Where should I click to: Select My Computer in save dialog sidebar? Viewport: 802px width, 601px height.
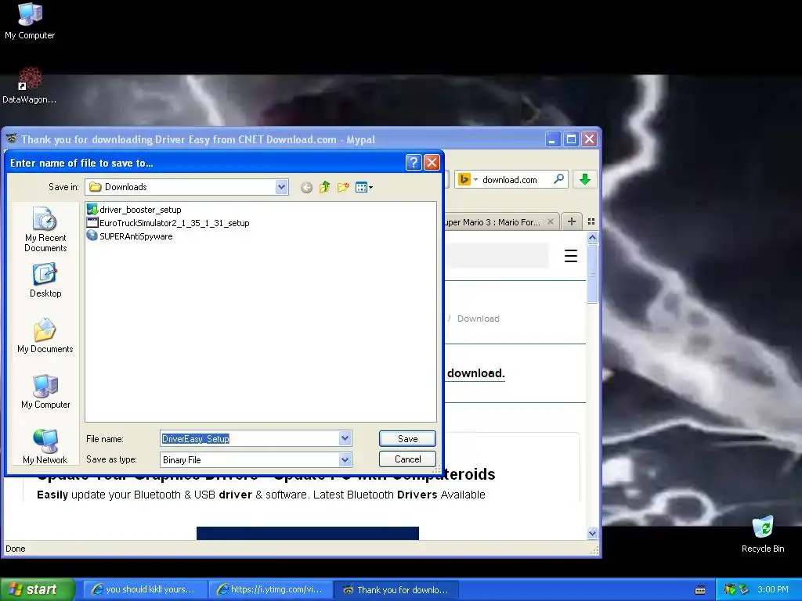coord(45,391)
